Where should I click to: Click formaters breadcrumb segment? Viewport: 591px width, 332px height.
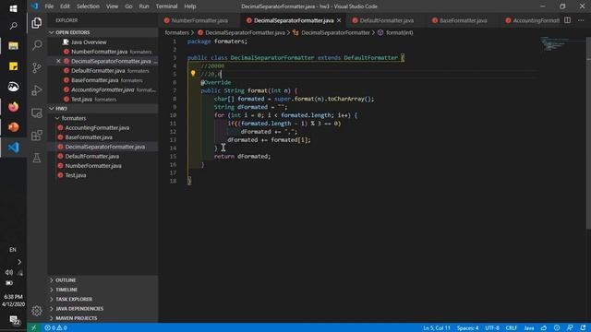(176, 33)
